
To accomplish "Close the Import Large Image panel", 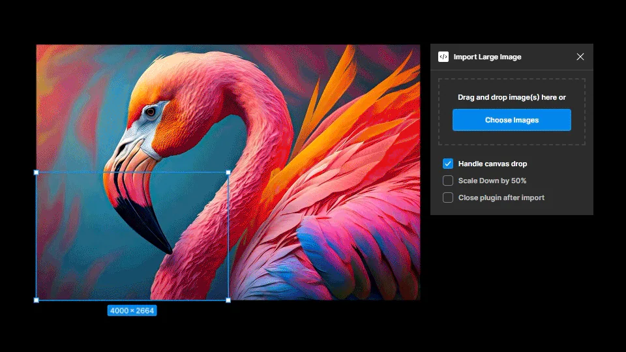I will pyautogui.click(x=580, y=57).
